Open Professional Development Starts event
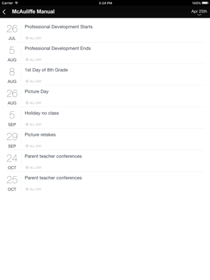The height and width of the screenshot is (280, 210). [x=105, y=32]
